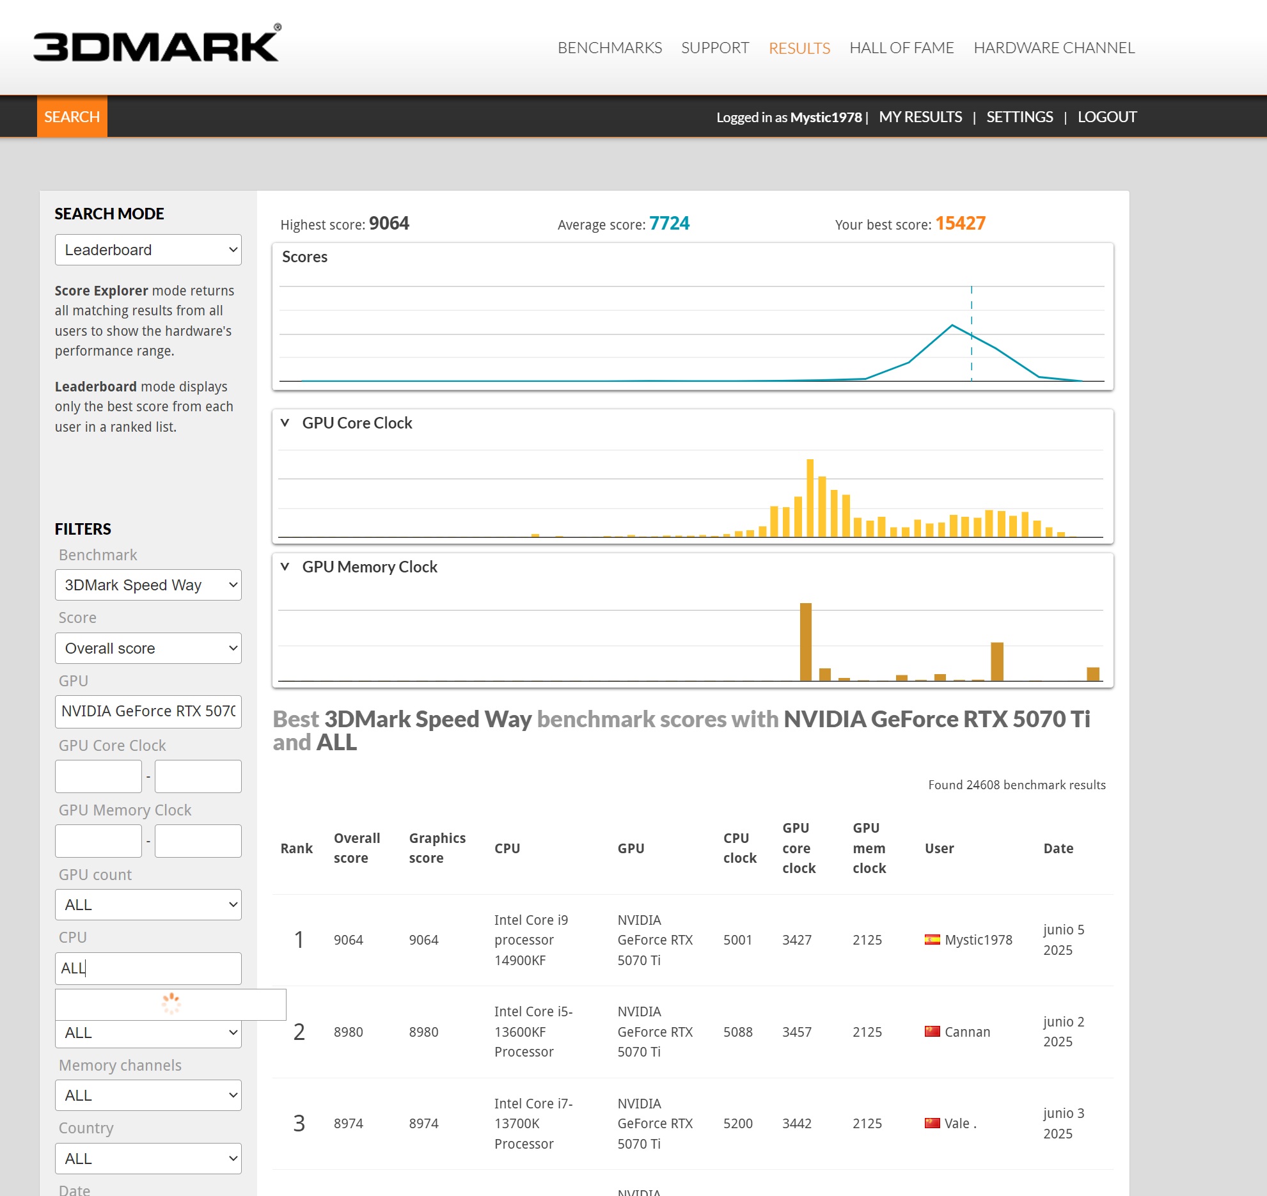This screenshot has width=1267, height=1196.
Task: Click Intel Core i5-13600KF Processor
Action: 533,1032
